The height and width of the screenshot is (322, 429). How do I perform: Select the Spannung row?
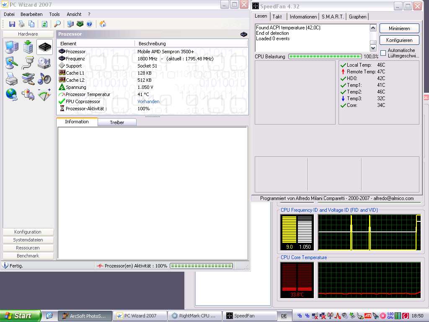coord(152,87)
